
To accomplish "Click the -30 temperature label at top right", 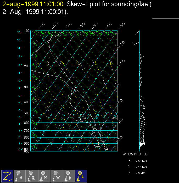I will click(x=121, y=26).
